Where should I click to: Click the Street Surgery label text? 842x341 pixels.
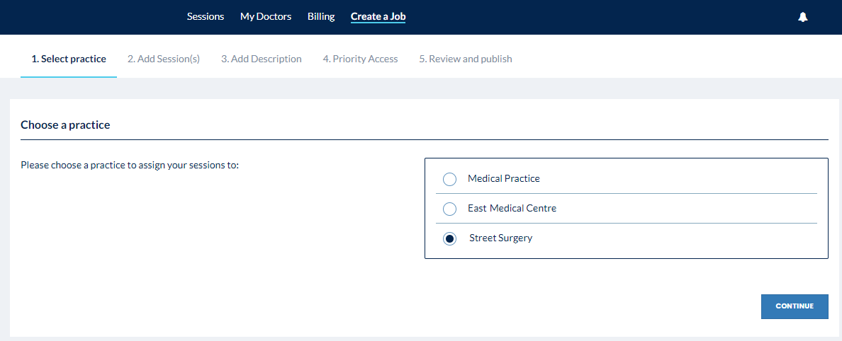pos(500,238)
